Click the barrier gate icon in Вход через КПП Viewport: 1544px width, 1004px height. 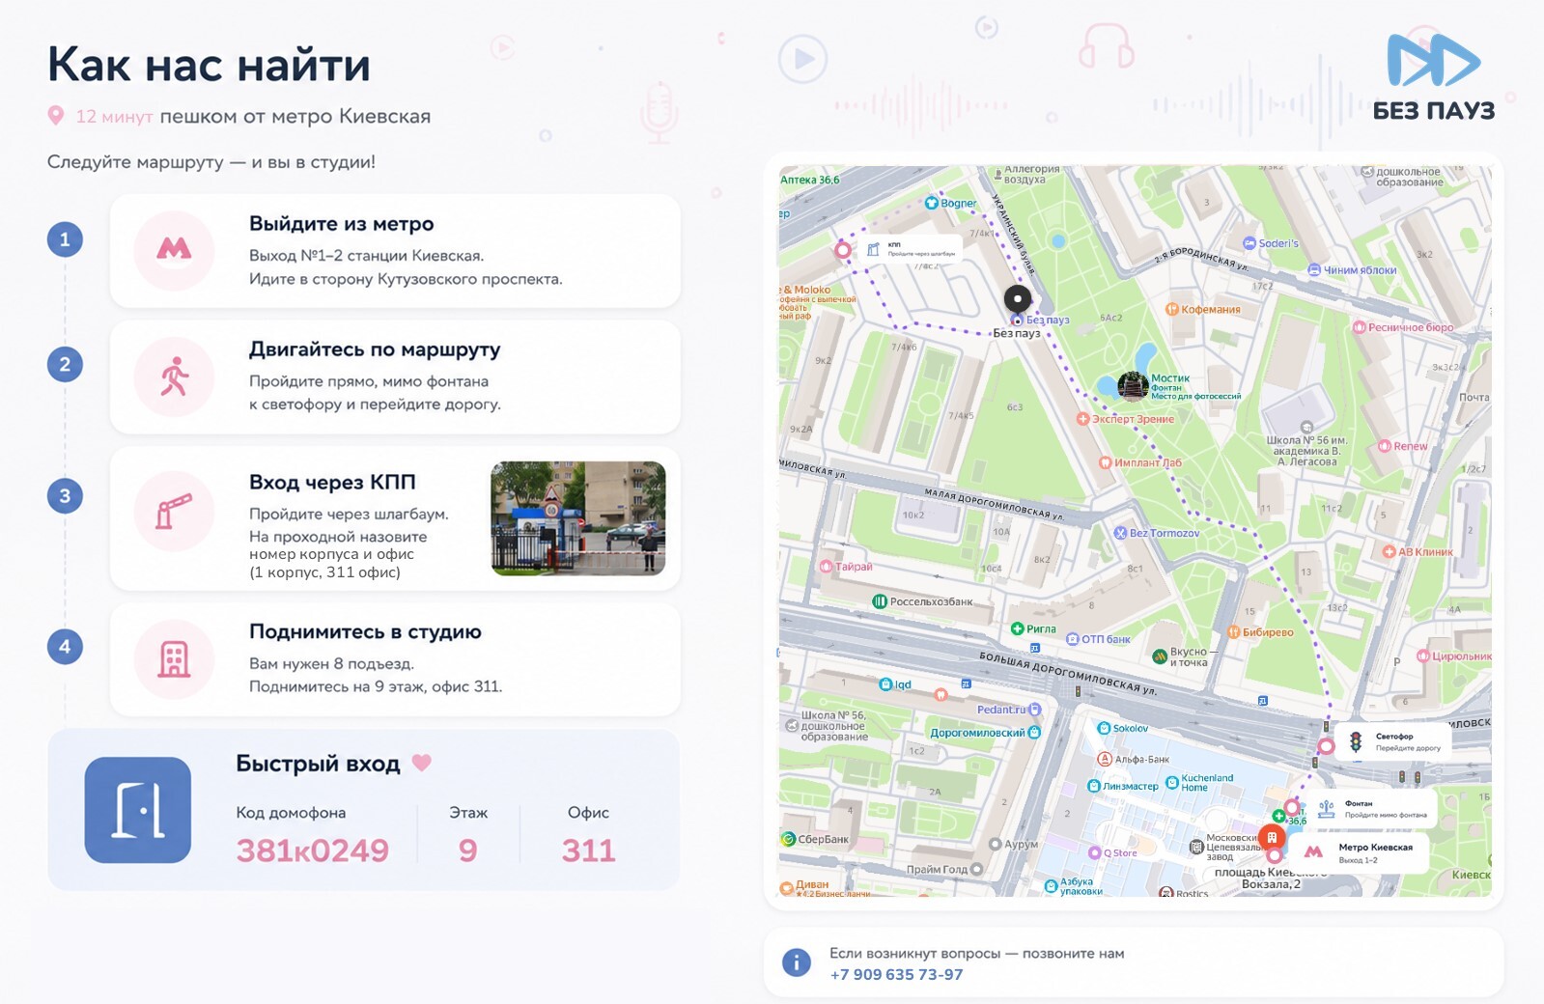click(174, 511)
